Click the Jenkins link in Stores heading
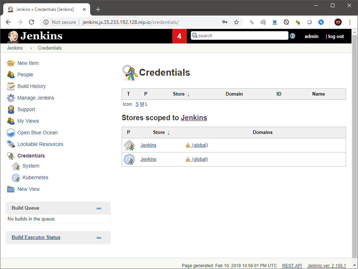The height and width of the screenshot is (269, 358). (194, 118)
